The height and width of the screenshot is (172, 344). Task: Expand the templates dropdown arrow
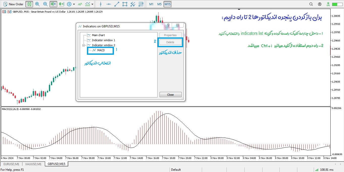[x=92, y=4]
